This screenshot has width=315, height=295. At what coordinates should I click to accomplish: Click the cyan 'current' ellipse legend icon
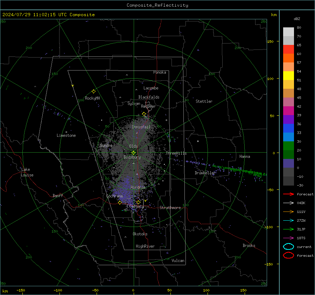pos(288,247)
